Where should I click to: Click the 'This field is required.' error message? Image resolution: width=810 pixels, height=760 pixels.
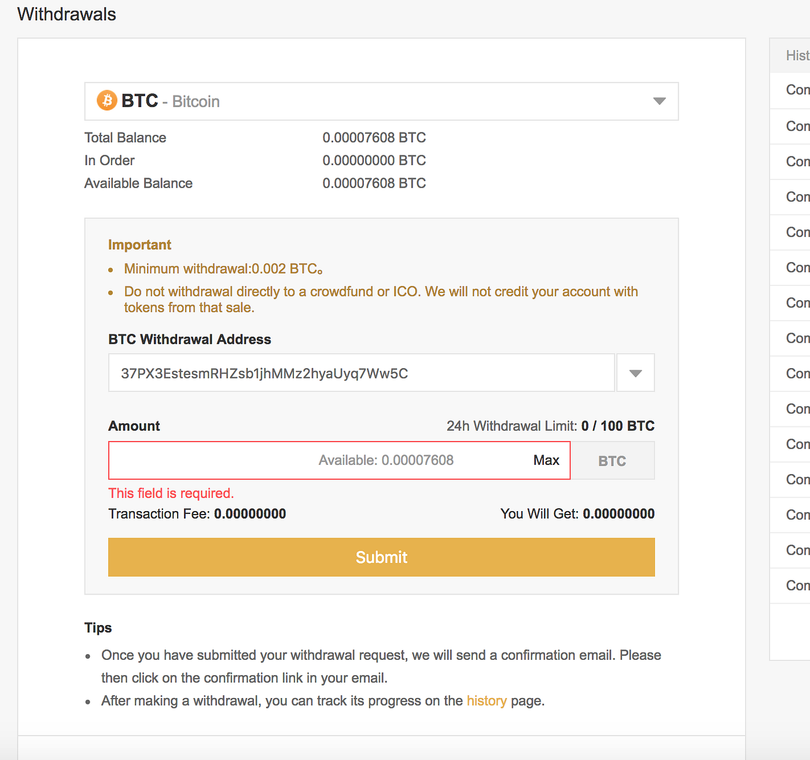171,493
